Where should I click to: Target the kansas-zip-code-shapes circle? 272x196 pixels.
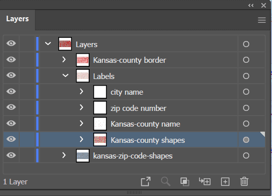tap(246, 155)
